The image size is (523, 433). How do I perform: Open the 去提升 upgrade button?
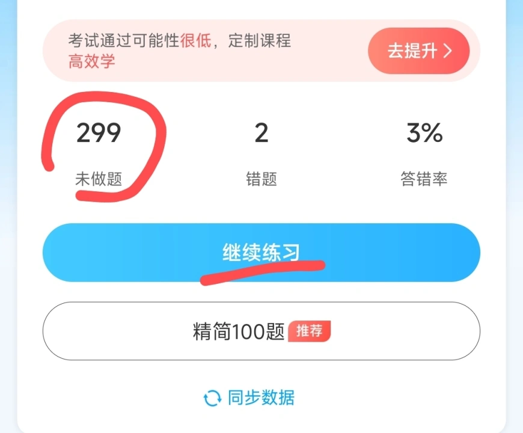418,51
